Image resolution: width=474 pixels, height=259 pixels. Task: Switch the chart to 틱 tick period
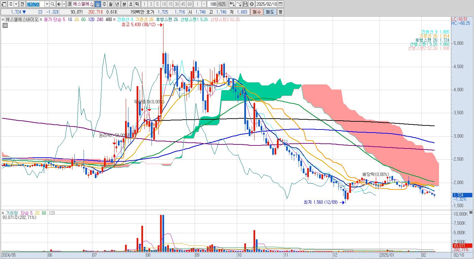point(137,4)
